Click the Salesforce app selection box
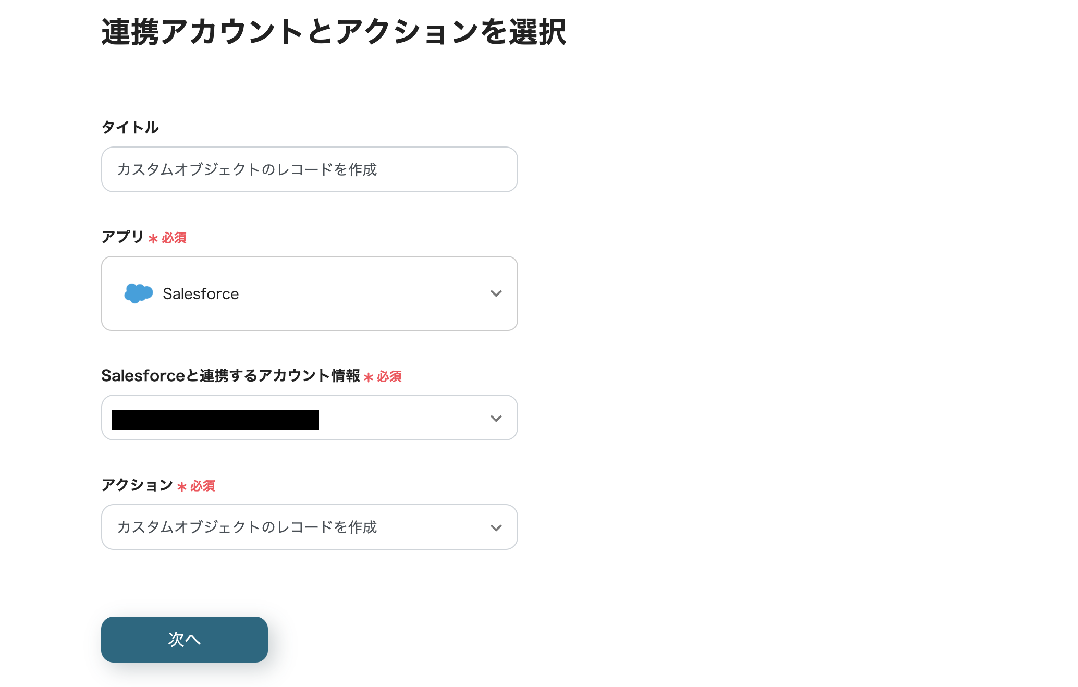1078x687 pixels. [309, 293]
